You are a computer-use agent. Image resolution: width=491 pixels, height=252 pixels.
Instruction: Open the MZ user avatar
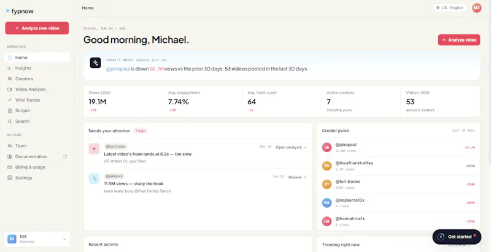[x=477, y=8]
